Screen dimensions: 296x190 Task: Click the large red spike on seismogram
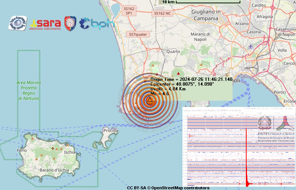[x=245, y=154]
